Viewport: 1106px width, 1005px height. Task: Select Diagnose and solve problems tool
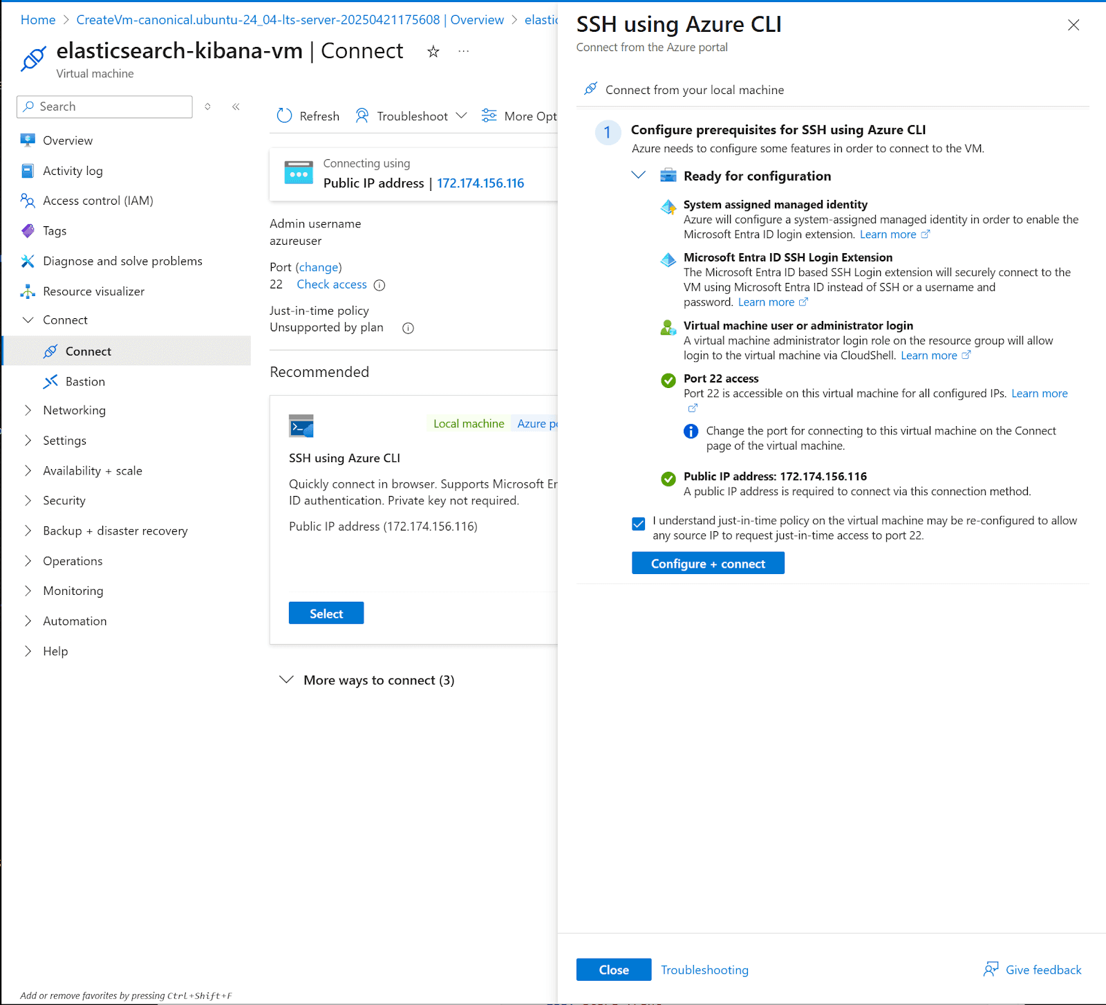click(122, 261)
